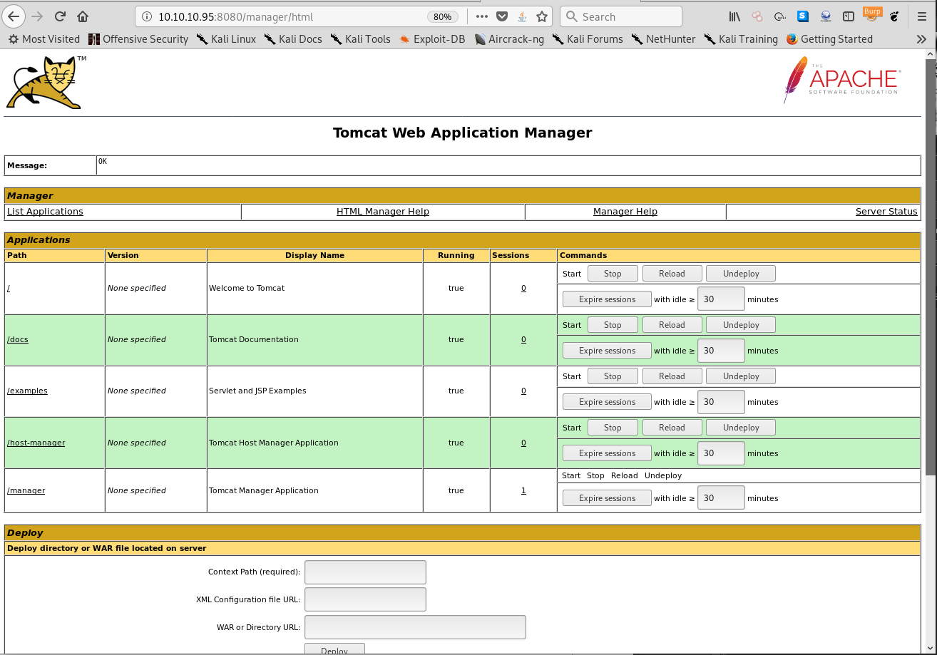The image size is (937, 655).
Task: Open NetHunter bookmark
Action: point(663,39)
